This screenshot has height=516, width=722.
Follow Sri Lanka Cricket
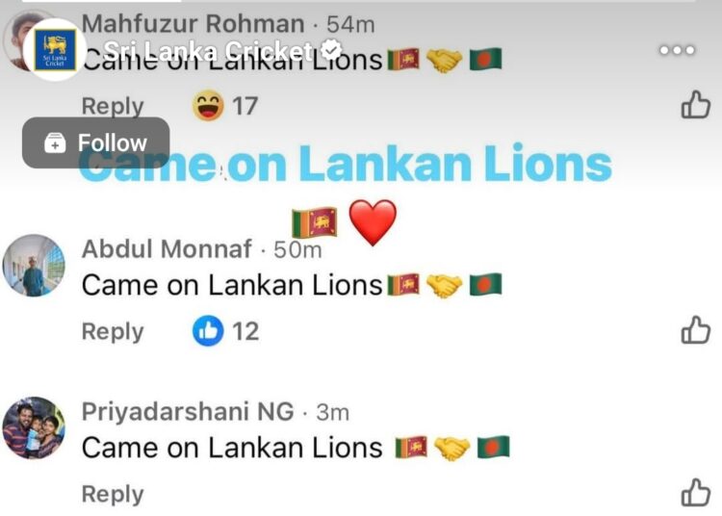pyautogui.click(x=95, y=142)
